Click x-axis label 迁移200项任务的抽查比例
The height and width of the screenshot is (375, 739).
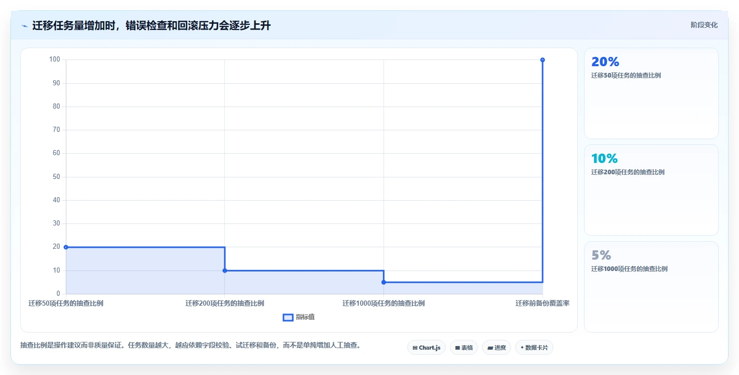click(x=225, y=303)
